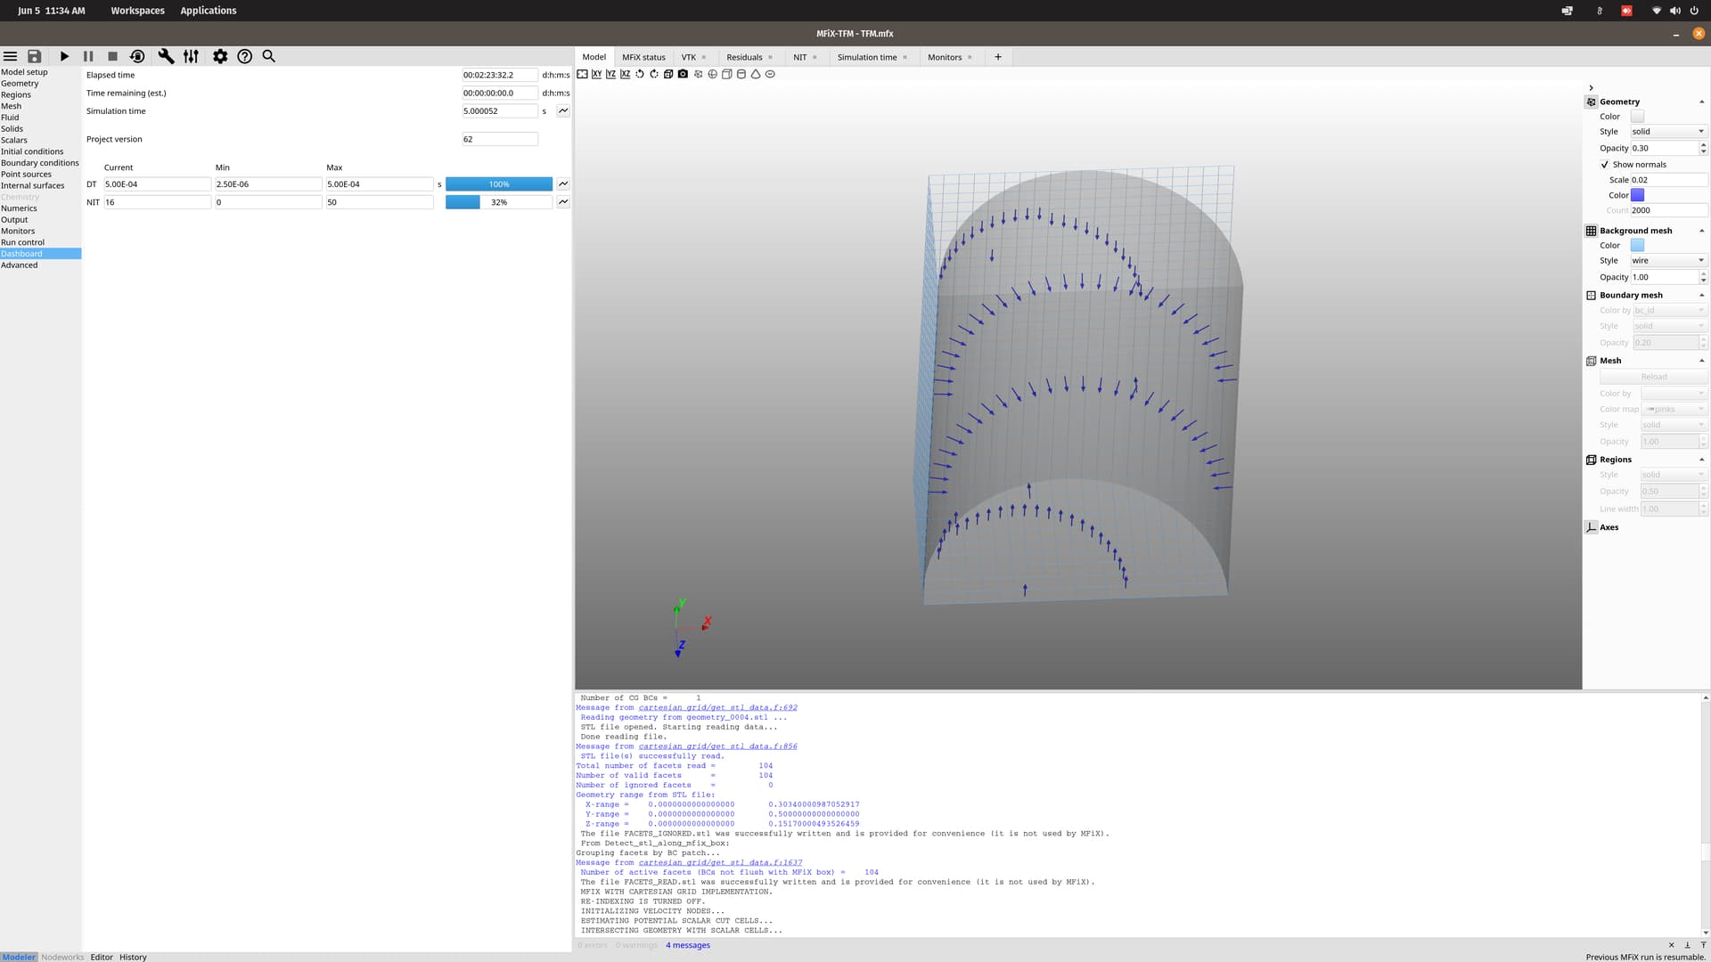
Task: Click the blue normals Color swatch
Action: [x=1637, y=195]
